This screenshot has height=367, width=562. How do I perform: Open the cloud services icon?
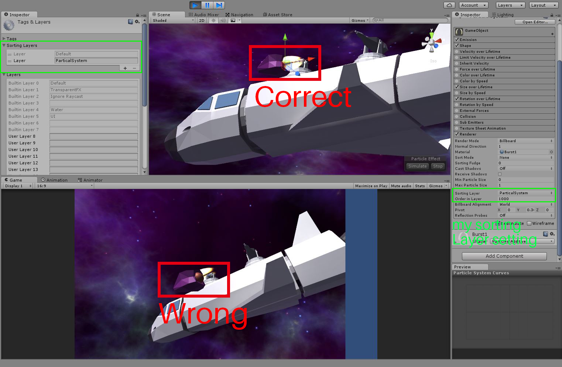[449, 5]
